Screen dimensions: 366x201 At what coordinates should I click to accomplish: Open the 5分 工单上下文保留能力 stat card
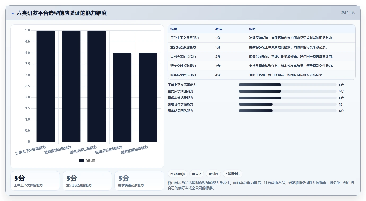(x=35, y=181)
